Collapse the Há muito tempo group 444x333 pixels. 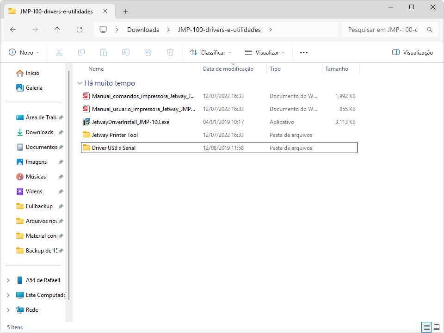(80, 83)
